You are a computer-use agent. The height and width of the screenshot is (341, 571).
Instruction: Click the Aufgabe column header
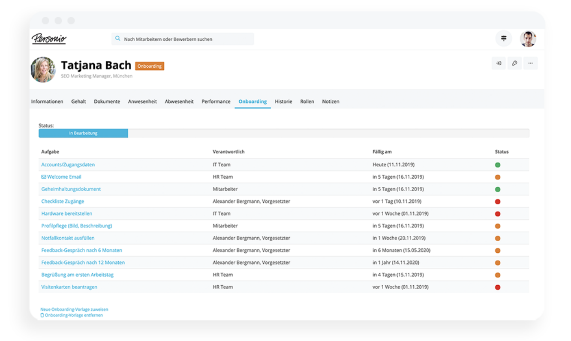(x=50, y=152)
